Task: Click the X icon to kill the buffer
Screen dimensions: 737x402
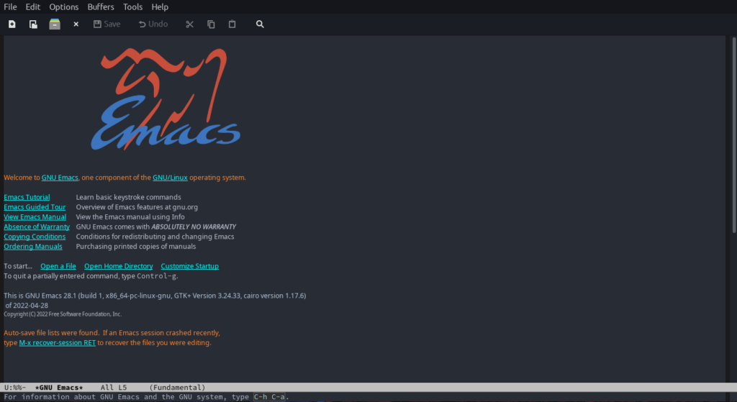Action: pos(76,24)
